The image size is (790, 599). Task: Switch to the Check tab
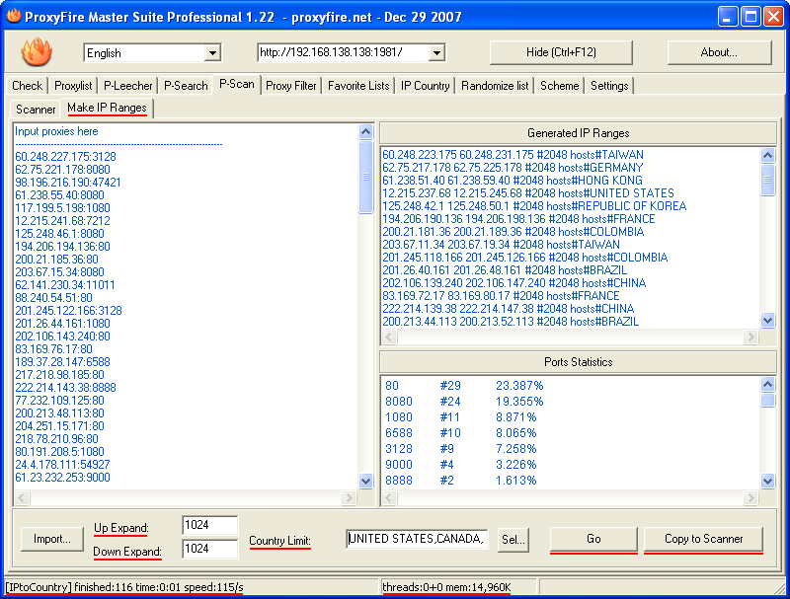coord(28,86)
